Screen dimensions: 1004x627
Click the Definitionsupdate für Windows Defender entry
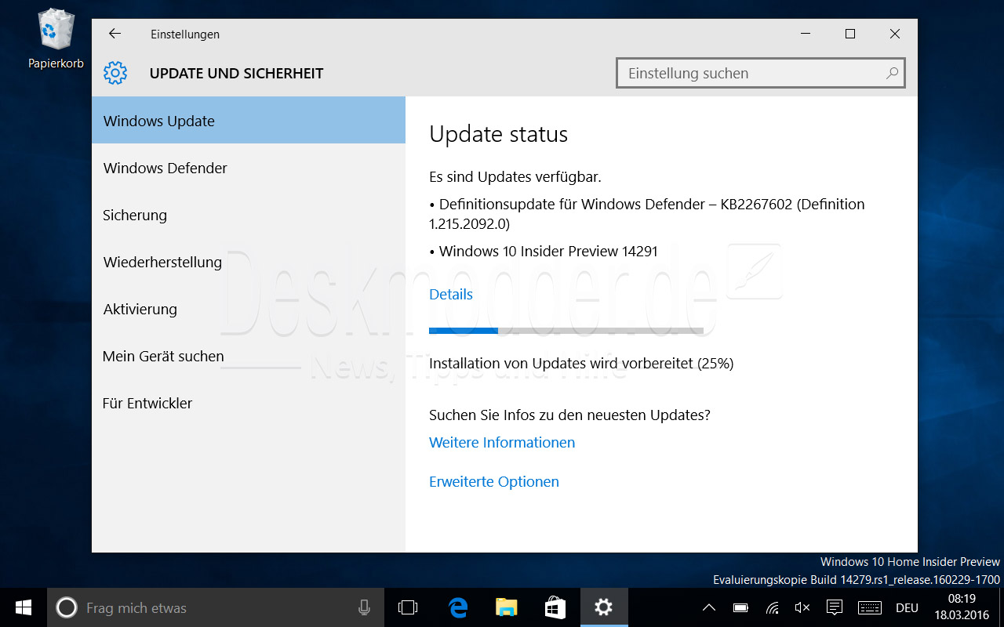point(647,214)
